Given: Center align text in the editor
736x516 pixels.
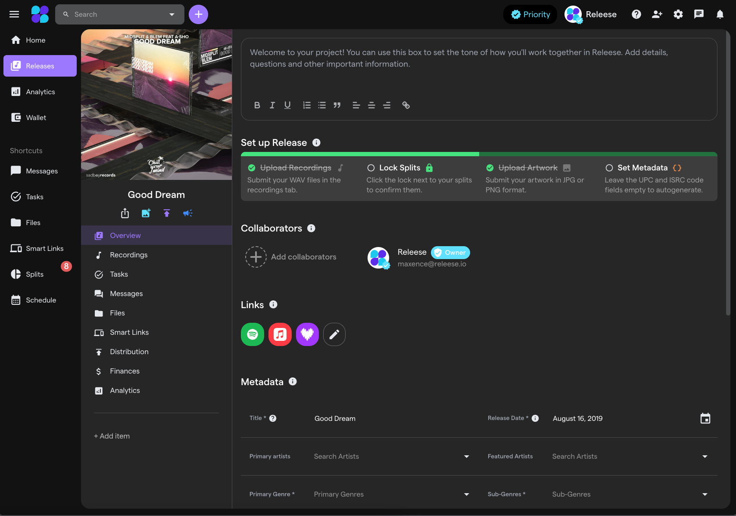Looking at the screenshot, I should point(371,105).
